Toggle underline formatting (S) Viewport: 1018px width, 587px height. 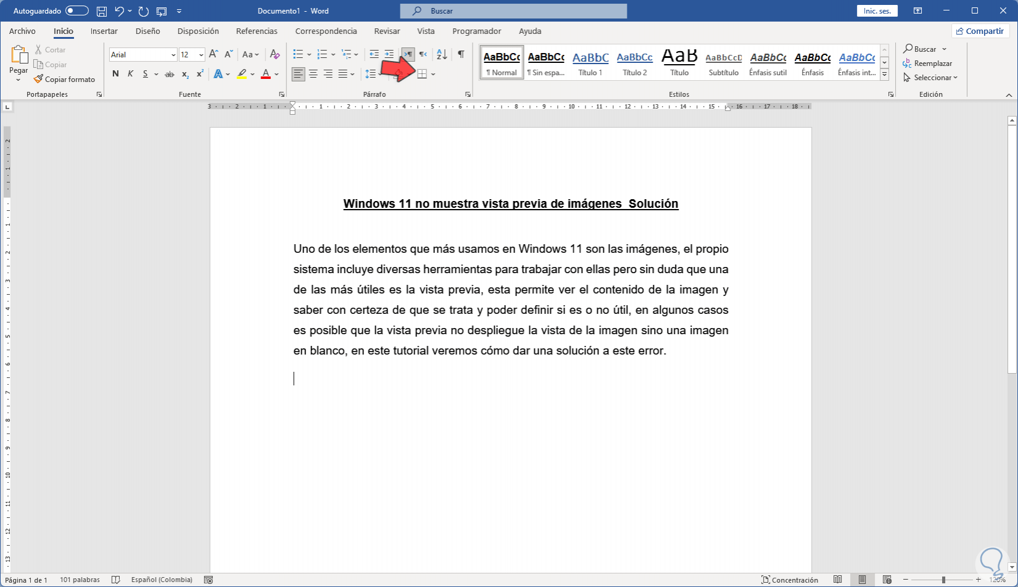(x=146, y=74)
